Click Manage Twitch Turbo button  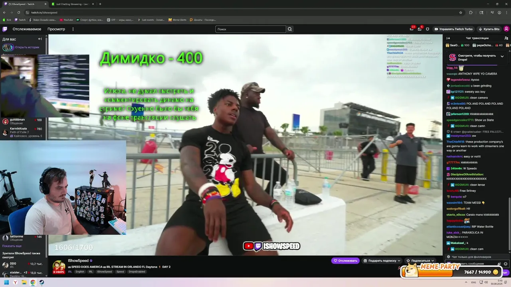coord(453,29)
